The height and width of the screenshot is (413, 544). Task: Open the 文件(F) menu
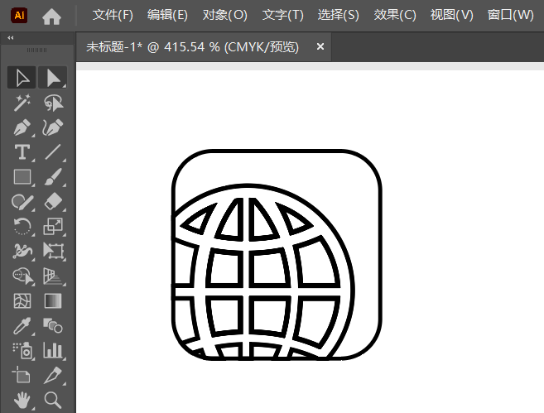[113, 15]
